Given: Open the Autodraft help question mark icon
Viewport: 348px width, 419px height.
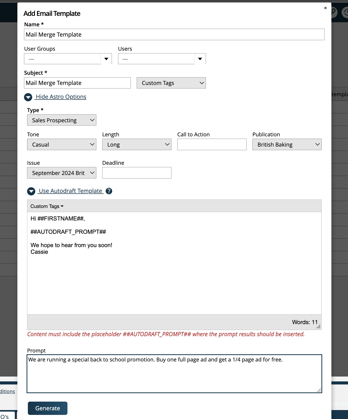Looking at the screenshot, I should [x=109, y=191].
